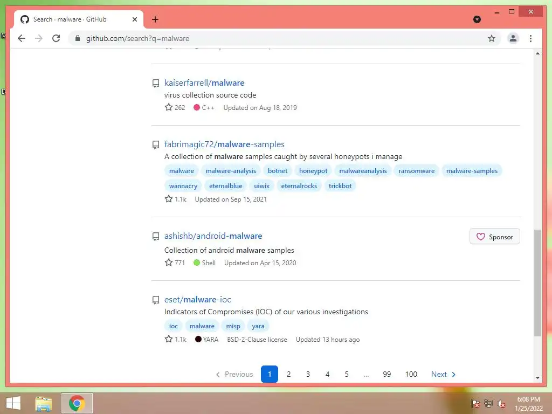
Task: Open the kaiserfarrell/malware repository
Action: [x=204, y=82]
